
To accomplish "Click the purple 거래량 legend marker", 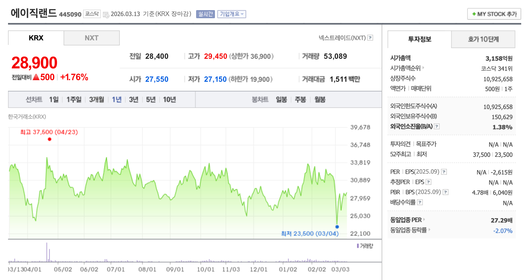I will point(358,246).
